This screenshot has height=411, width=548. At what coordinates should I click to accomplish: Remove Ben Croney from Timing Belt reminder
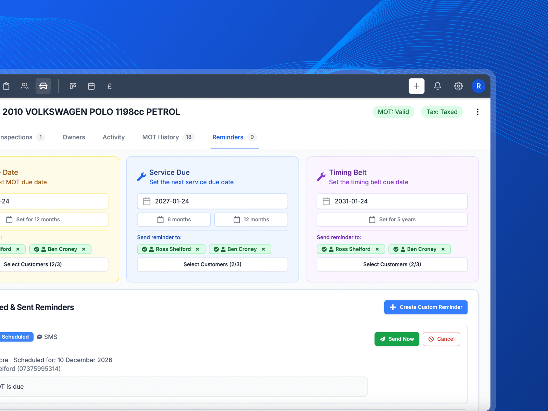(x=443, y=249)
